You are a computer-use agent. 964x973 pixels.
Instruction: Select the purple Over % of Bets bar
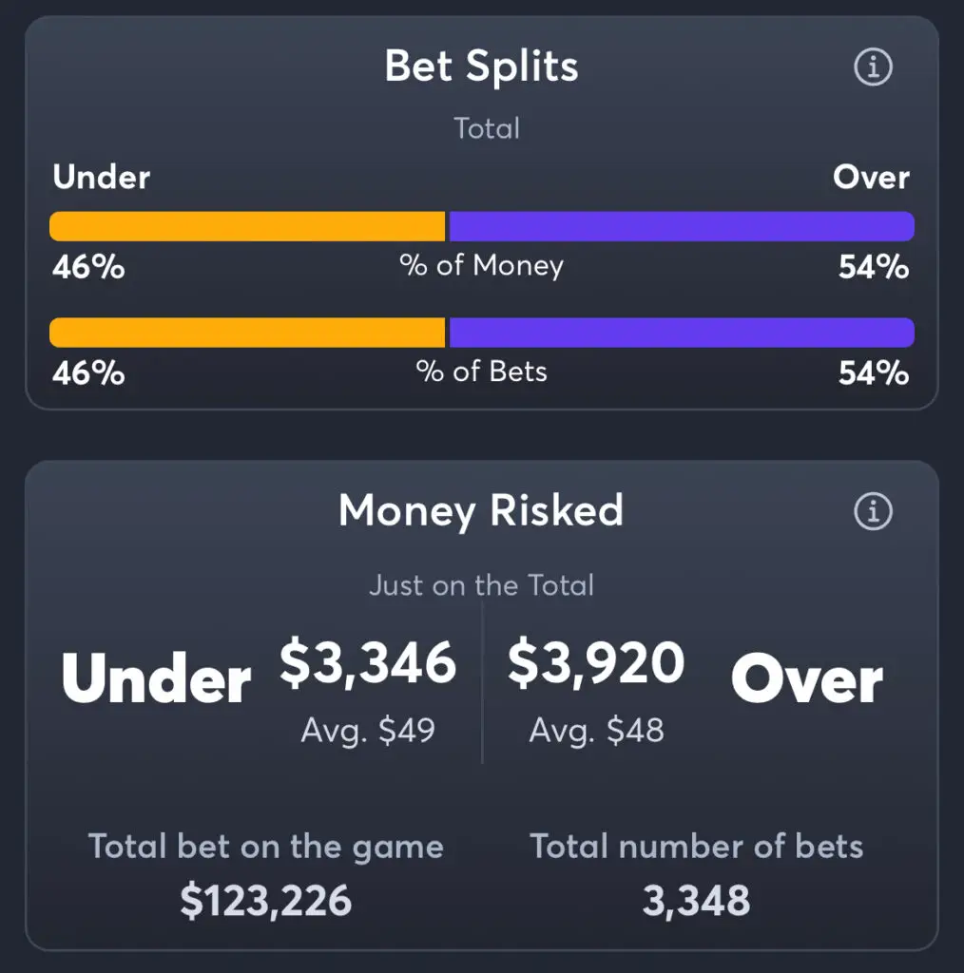point(682,333)
